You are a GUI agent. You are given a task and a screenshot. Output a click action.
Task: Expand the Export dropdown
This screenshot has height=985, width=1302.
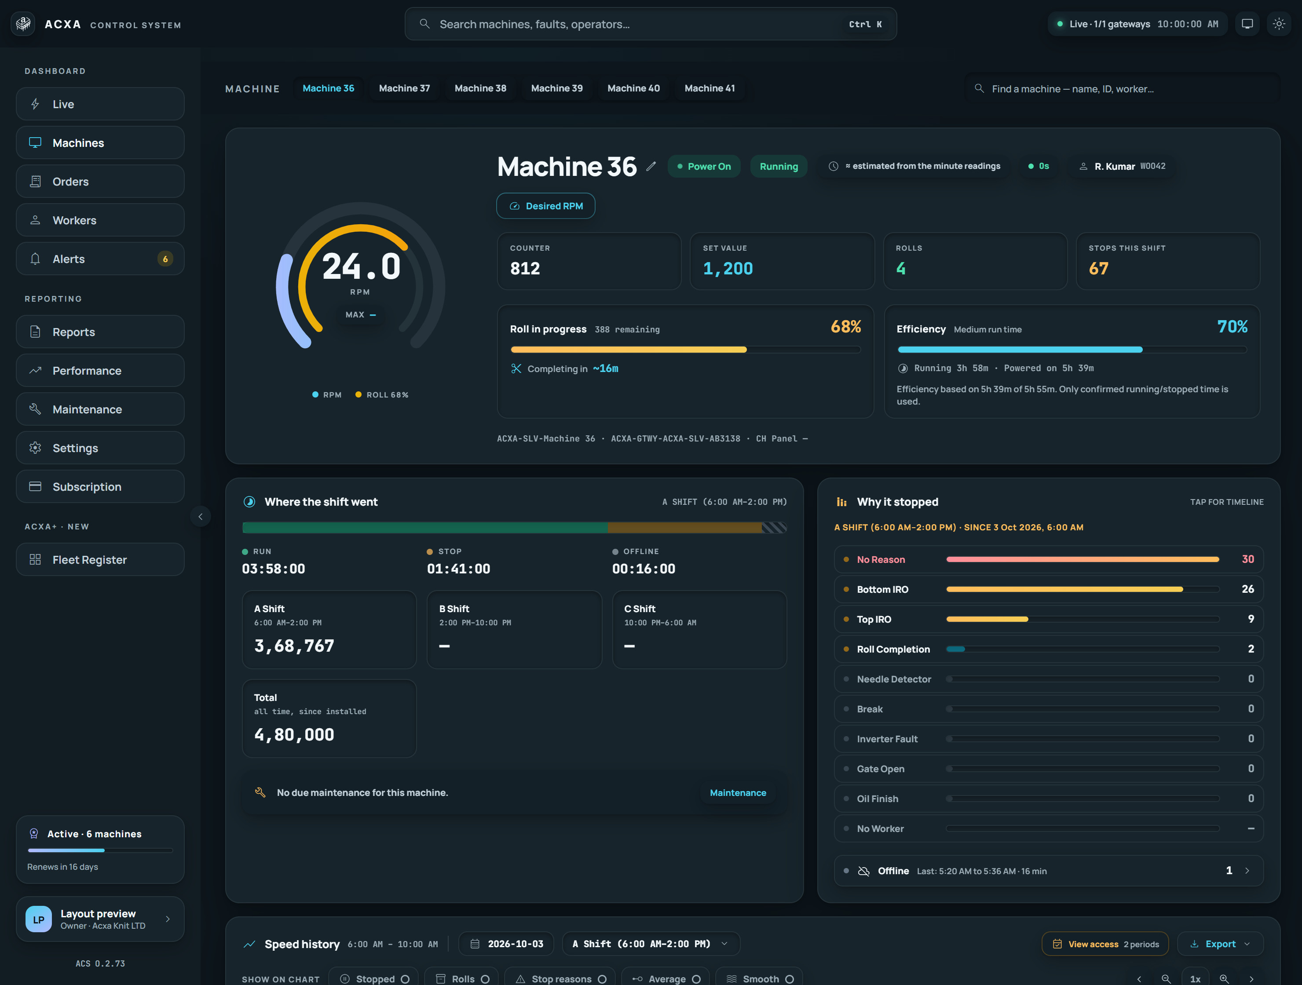[x=1220, y=944]
